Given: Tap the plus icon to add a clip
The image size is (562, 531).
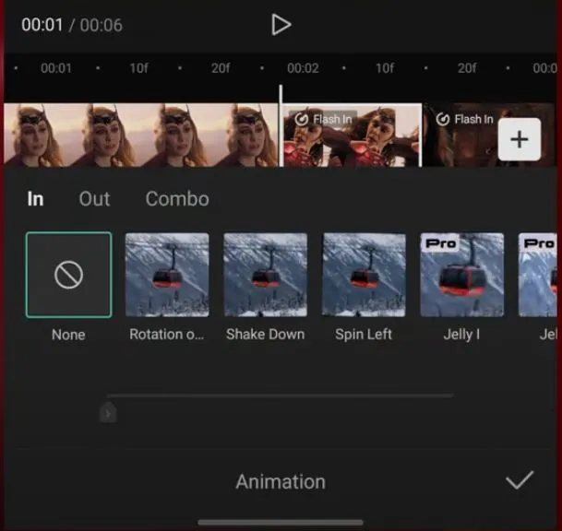Looking at the screenshot, I should 519,139.
